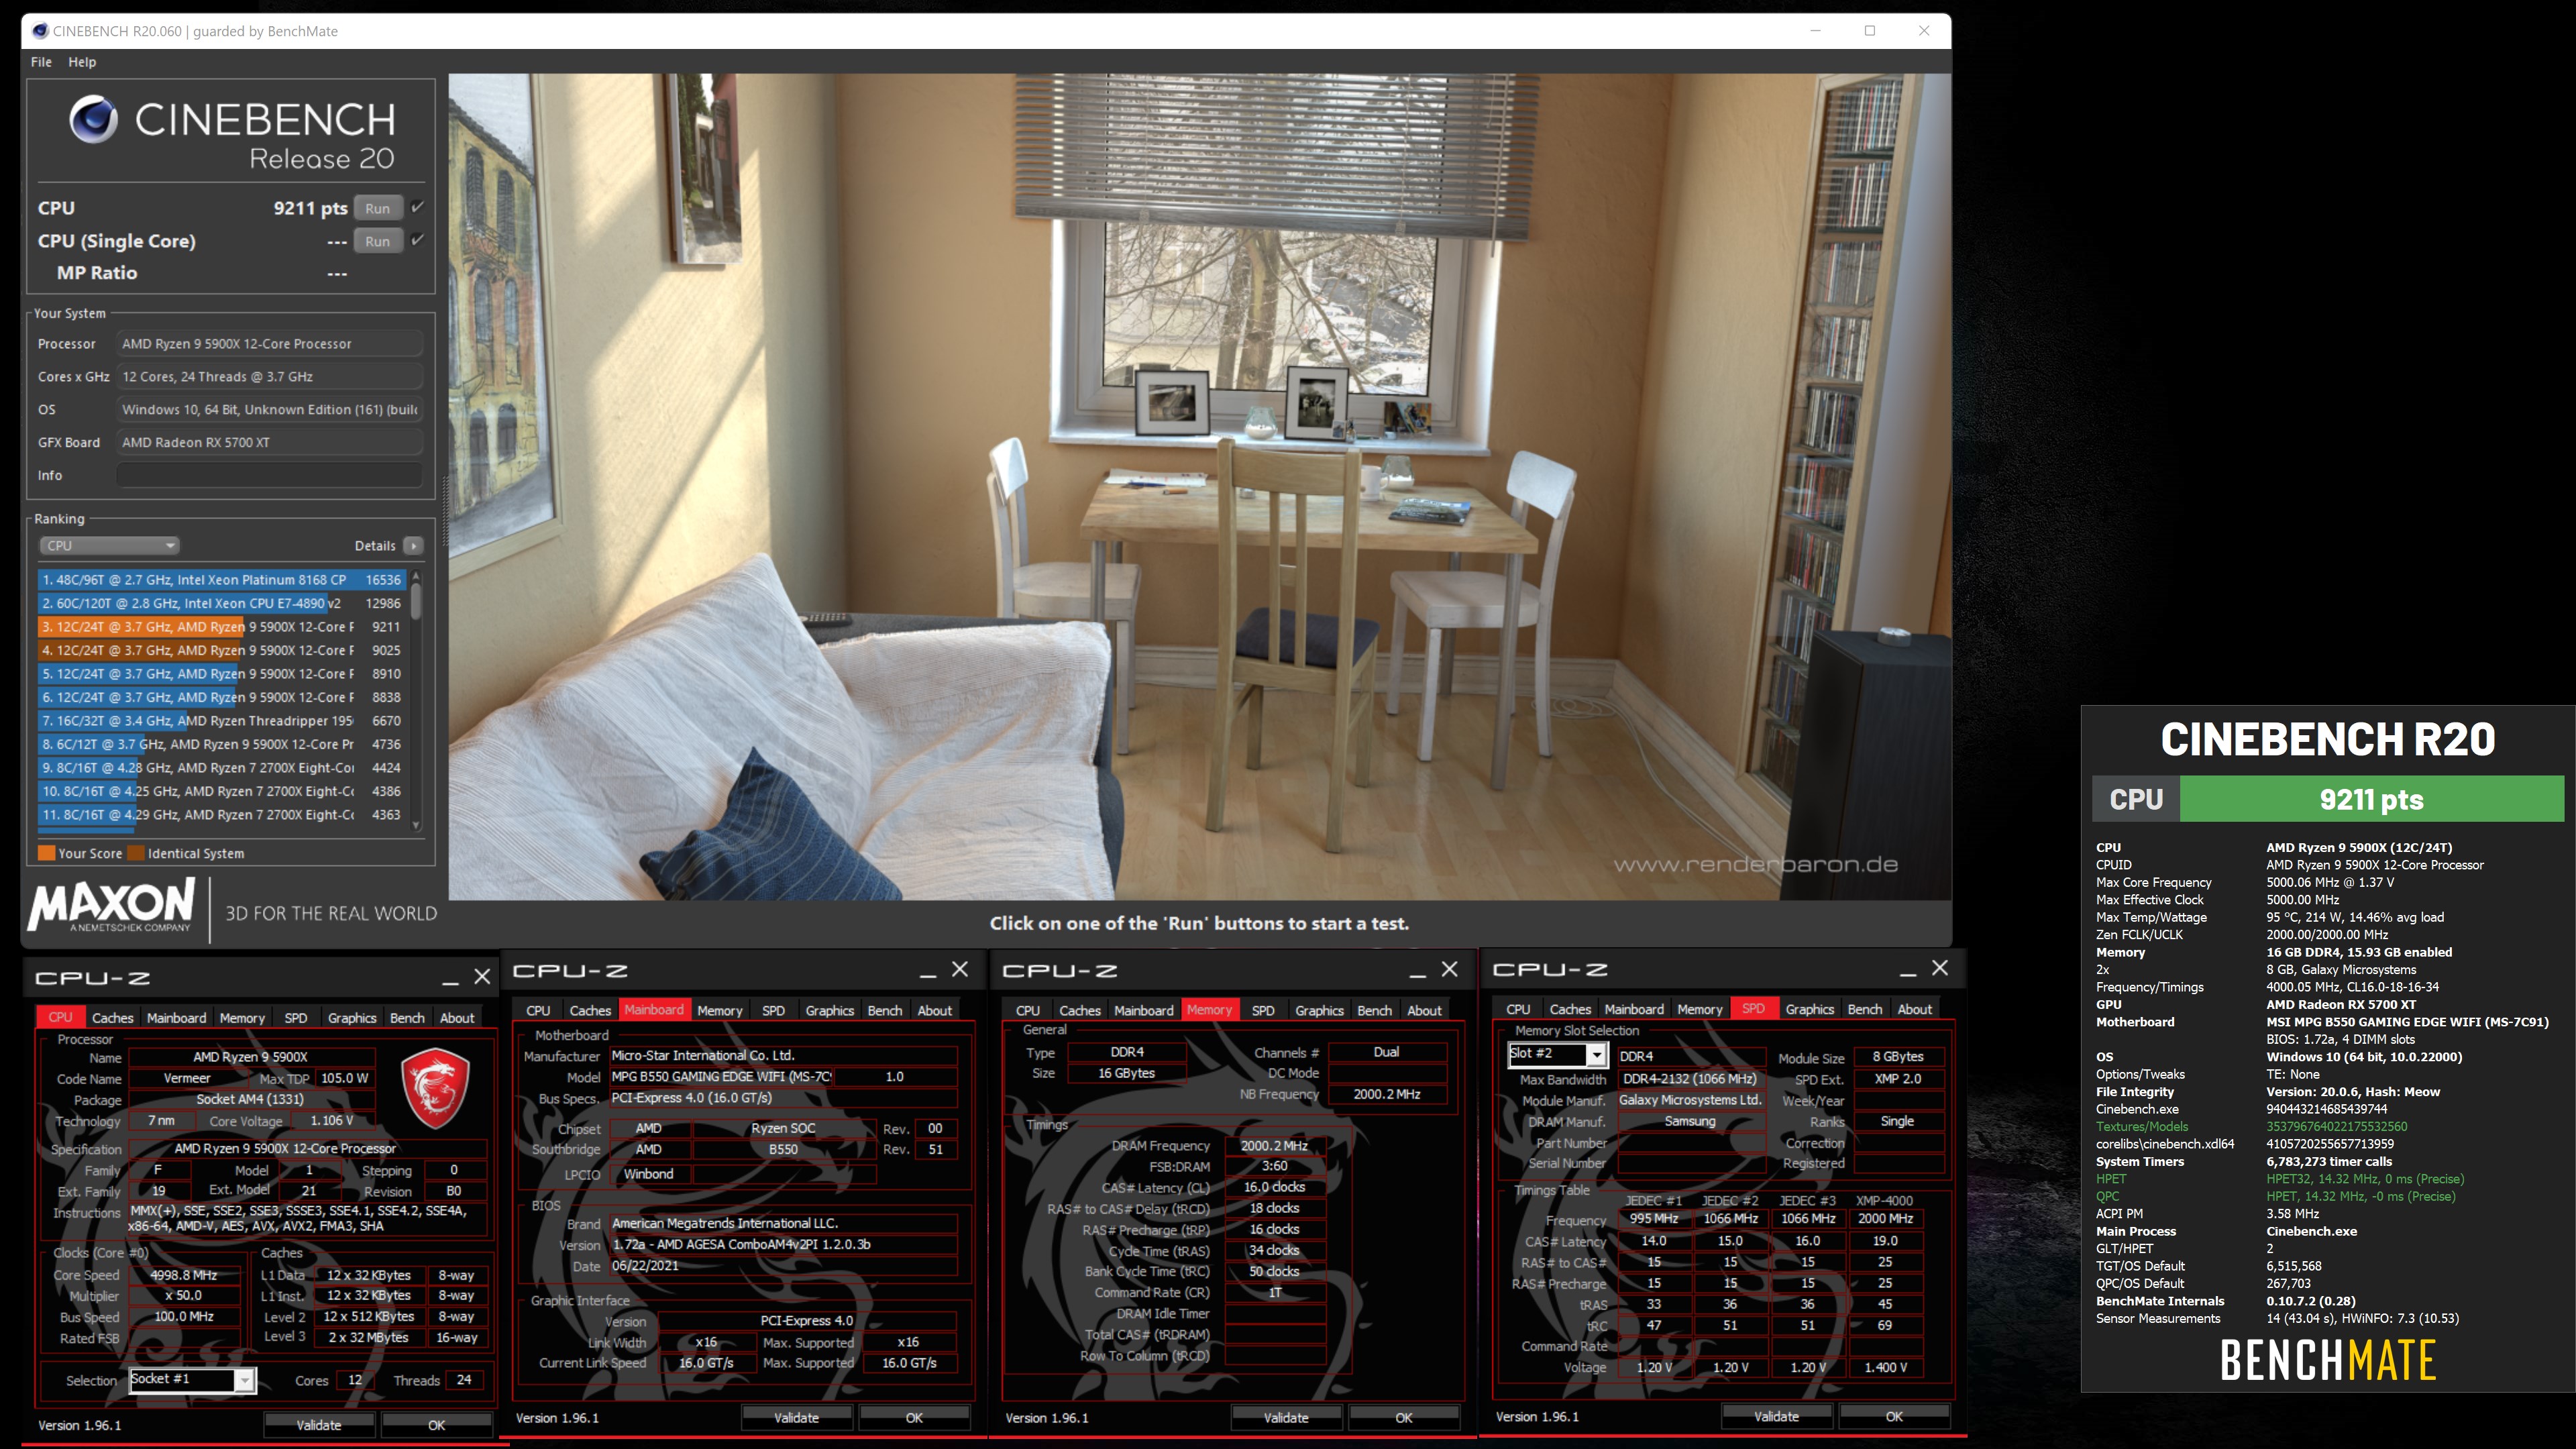The height and width of the screenshot is (1449, 2576).
Task: Maximize the Cinebench window
Action: [x=1870, y=31]
